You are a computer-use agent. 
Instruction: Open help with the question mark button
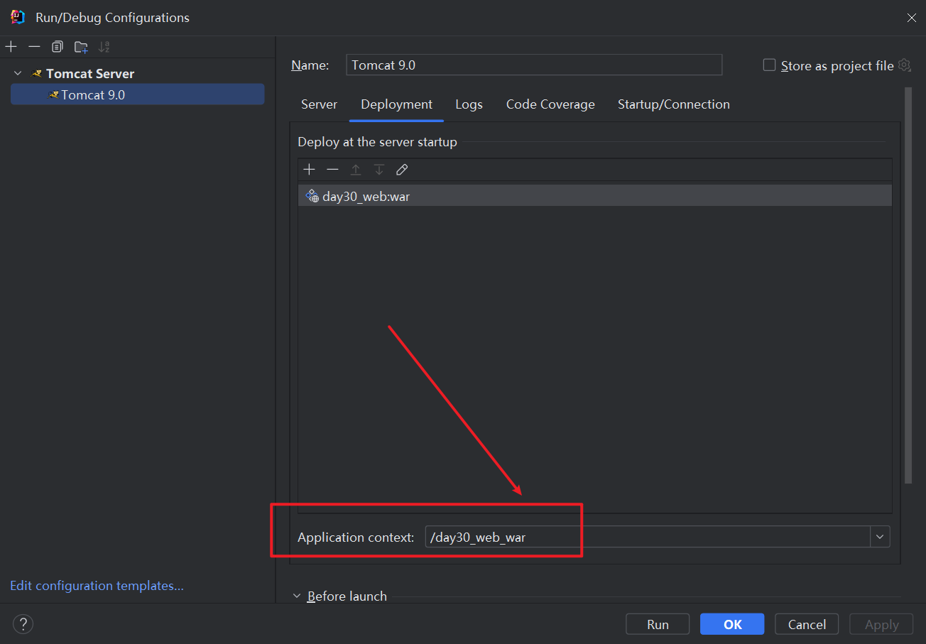[23, 625]
